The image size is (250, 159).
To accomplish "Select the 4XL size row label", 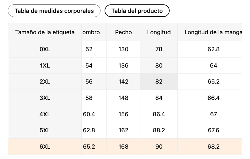I will (45, 114).
